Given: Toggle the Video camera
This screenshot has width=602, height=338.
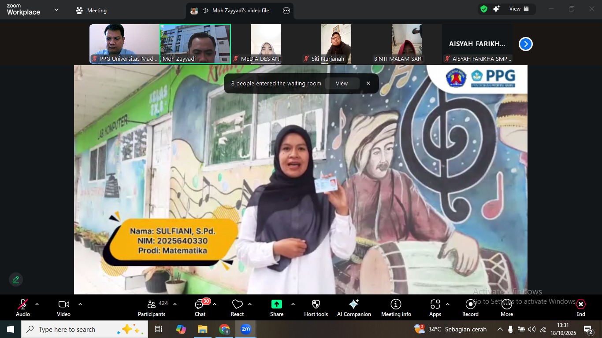Looking at the screenshot, I should point(63,307).
